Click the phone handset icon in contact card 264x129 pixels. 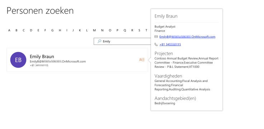tap(156, 44)
